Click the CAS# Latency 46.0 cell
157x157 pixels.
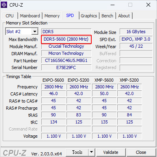54,93
